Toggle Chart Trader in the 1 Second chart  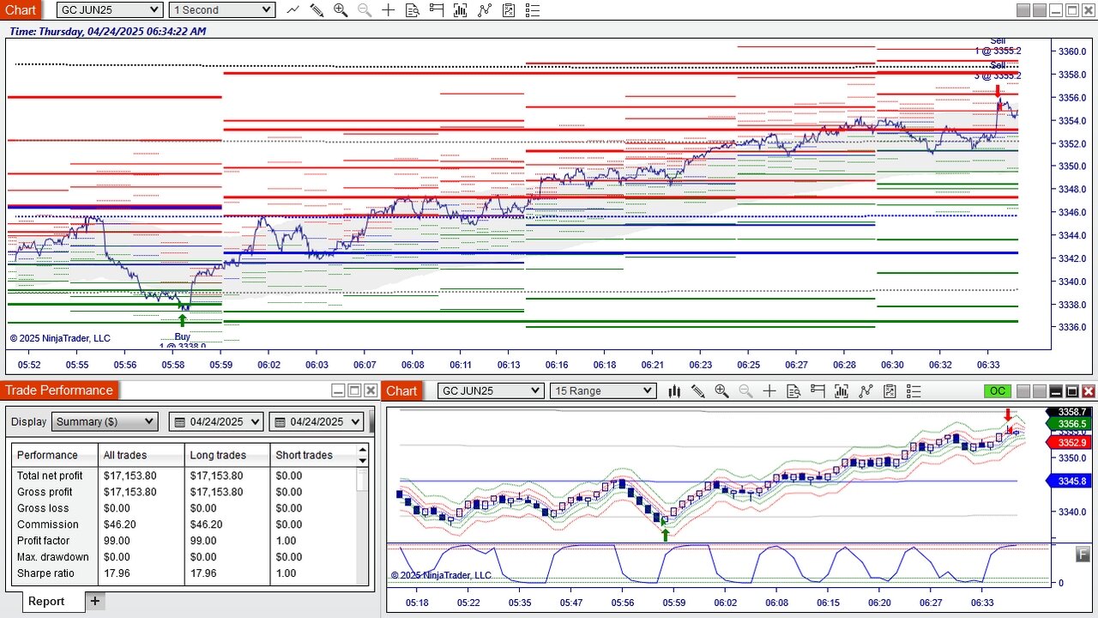(x=437, y=10)
